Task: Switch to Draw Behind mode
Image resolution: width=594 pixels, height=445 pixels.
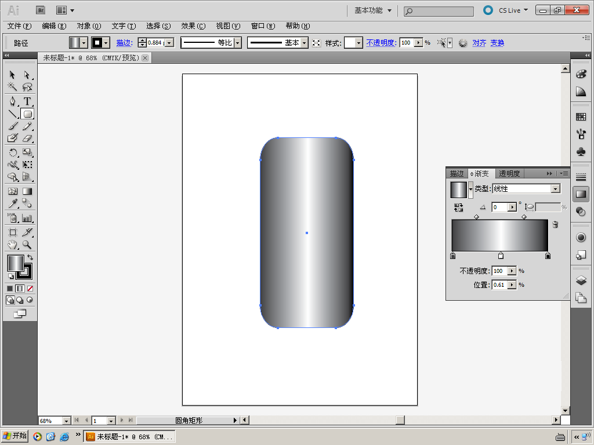Action: (x=20, y=300)
